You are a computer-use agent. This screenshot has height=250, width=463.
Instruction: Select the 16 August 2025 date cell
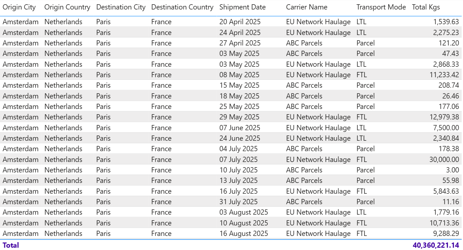click(243, 234)
